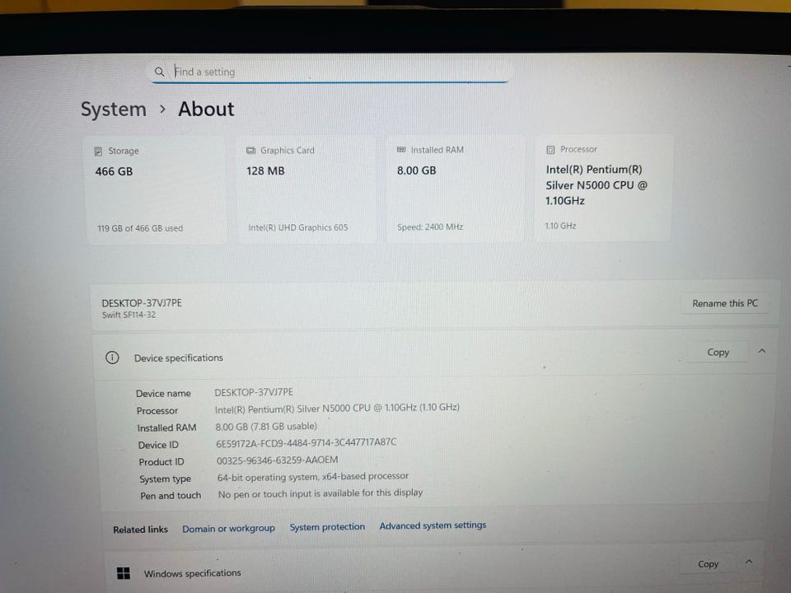Click the breadcrumb chevron after System
This screenshot has height=593, width=791.
[x=162, y=109]
